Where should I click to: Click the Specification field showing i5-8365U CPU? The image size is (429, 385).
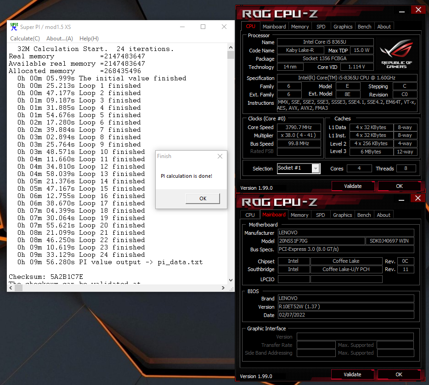(347, 78)
